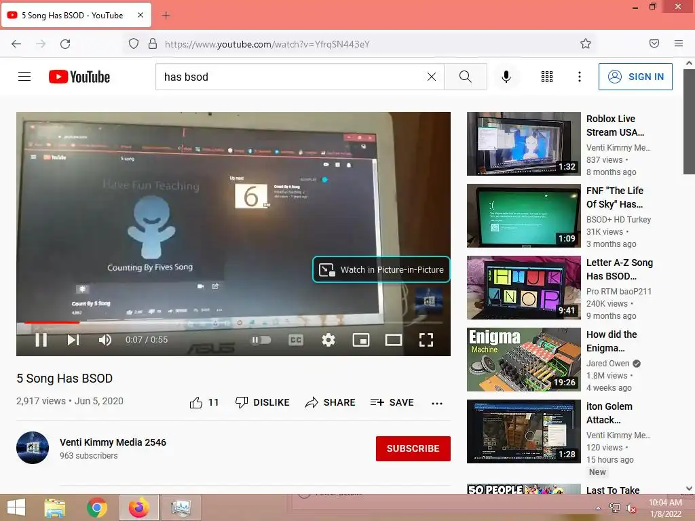Toggle closed captions CC button

point(296,340)
